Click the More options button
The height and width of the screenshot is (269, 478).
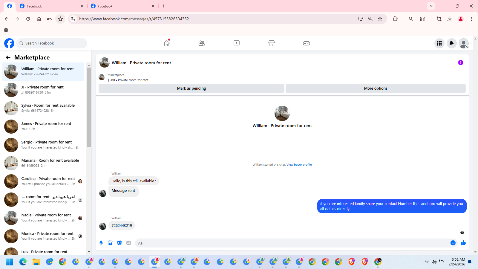[x=376, y=88]
